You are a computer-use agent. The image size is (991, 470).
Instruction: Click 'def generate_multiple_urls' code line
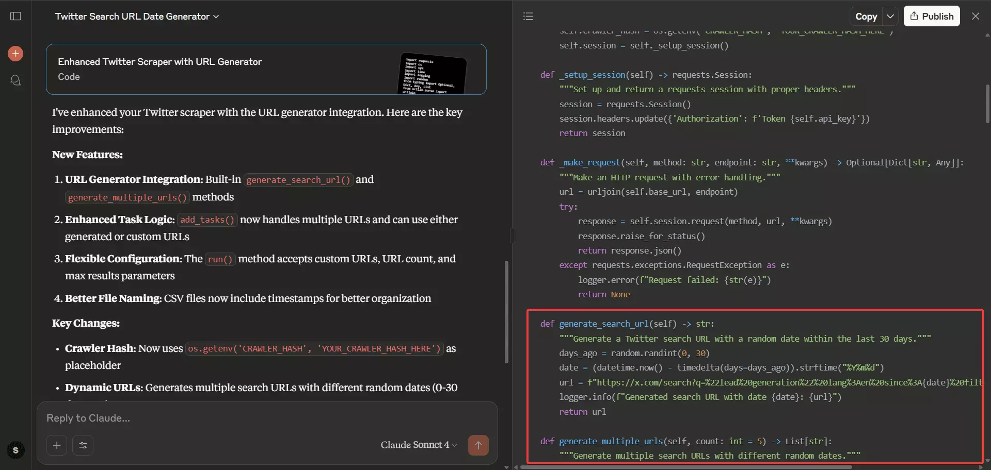(x=686, y=441)
